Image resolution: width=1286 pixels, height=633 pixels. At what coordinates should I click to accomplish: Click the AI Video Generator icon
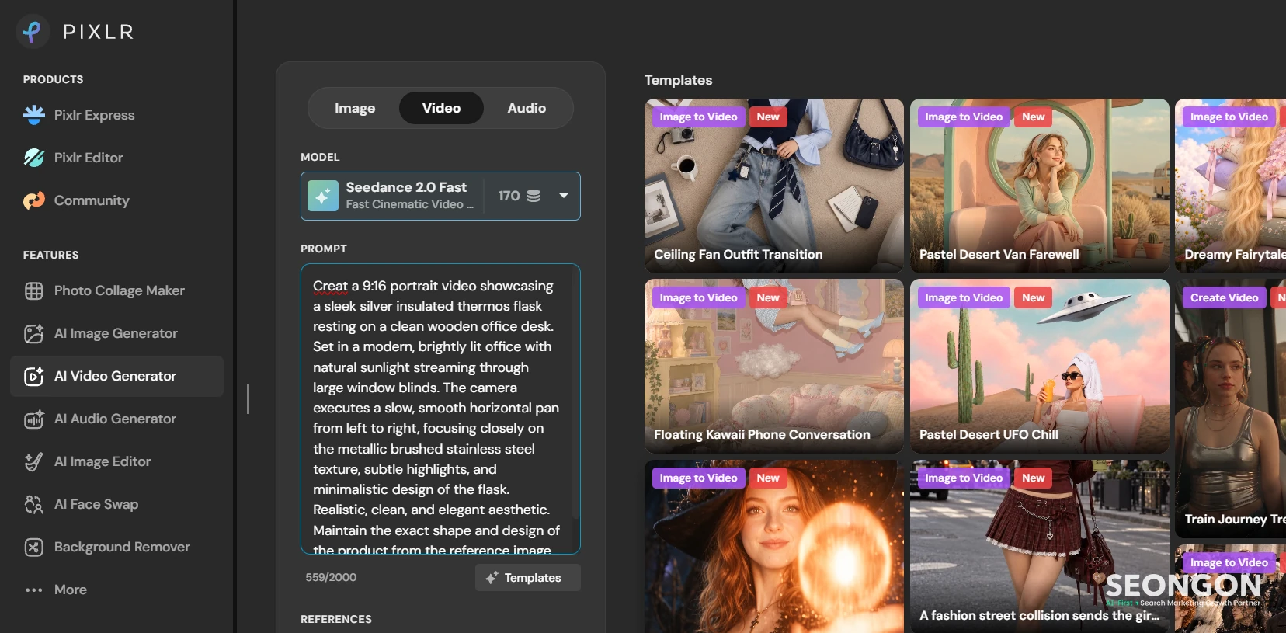tap(34, 376)
